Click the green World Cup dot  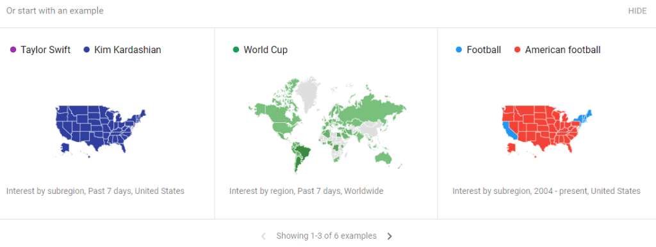[x=236, y=50]
